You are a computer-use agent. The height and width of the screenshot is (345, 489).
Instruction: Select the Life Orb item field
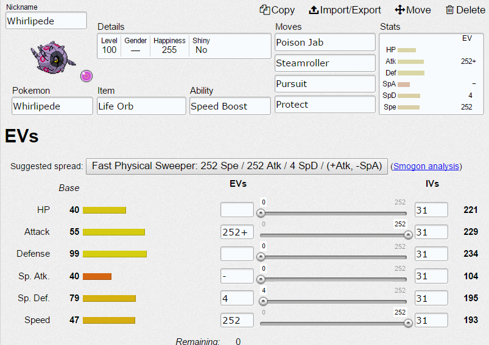141,106
